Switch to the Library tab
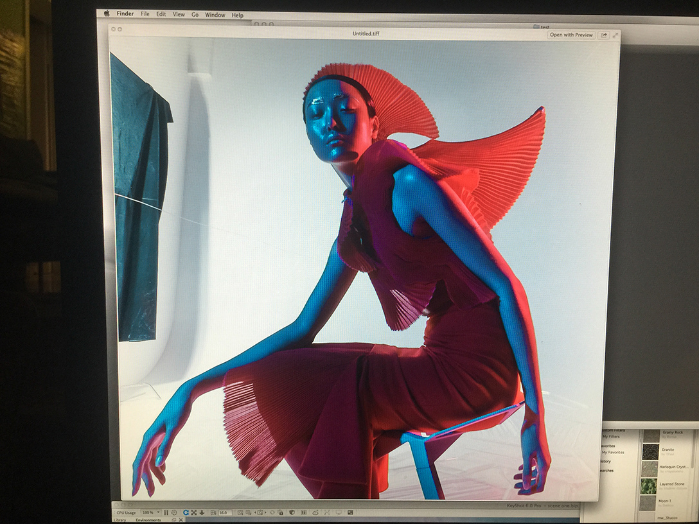The height and width of the screenshot is (524, 699). [x=119, y=520]
